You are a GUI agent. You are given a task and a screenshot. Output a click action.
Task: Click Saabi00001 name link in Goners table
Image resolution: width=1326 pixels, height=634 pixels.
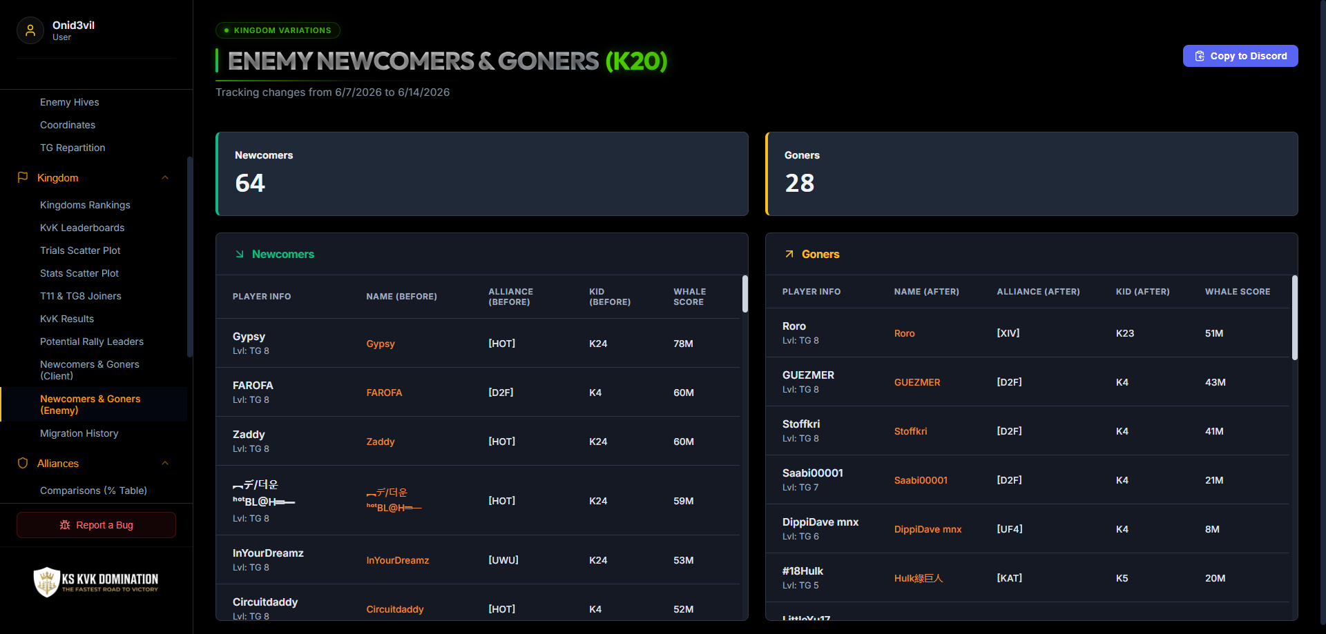coord(921,480)
